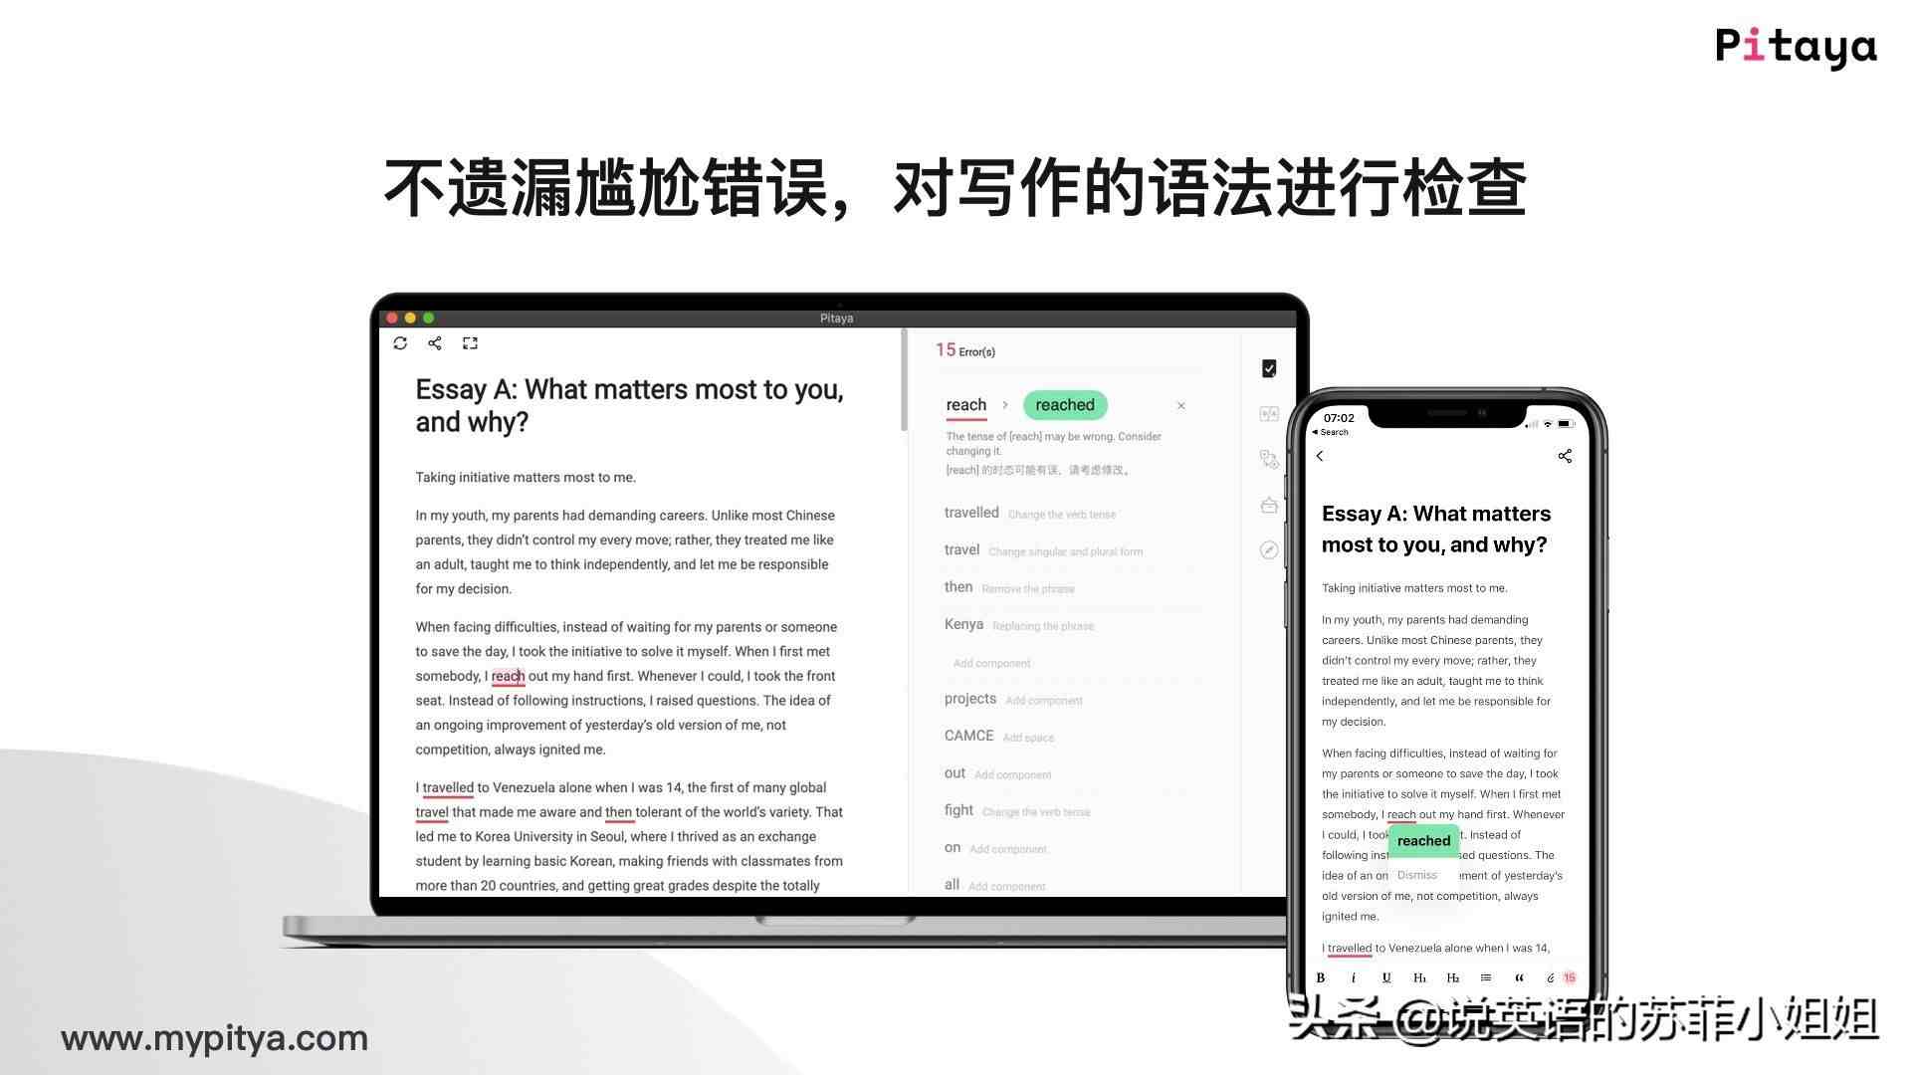Click the refresh/reload icon in toolbar
Image resolution: width=1911 pixels, height=1075 pixels.
[x=400, y=342]
